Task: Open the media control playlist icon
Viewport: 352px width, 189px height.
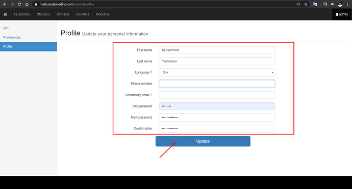Action: coord(325,4)
